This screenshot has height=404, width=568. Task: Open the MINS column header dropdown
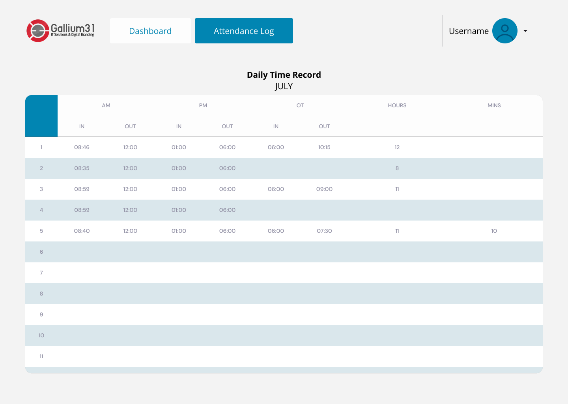tap(494, 105)
